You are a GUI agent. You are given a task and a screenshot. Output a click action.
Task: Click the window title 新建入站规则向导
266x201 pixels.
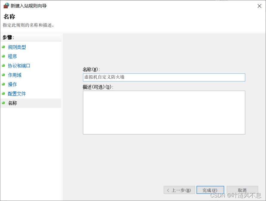click(x=29, y=6)
